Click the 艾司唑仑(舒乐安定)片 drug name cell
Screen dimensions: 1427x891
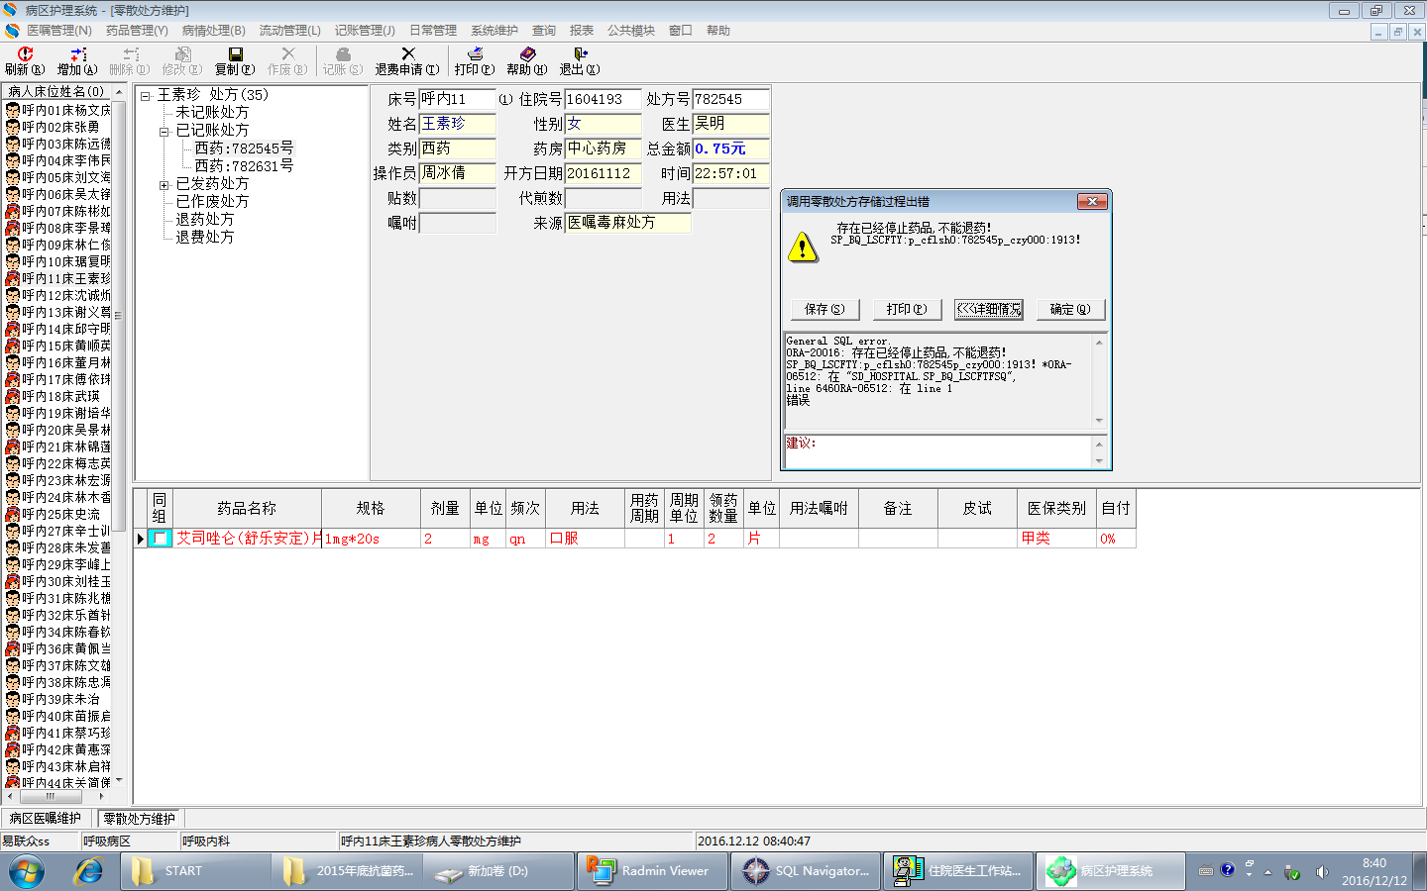coord(248,539)
